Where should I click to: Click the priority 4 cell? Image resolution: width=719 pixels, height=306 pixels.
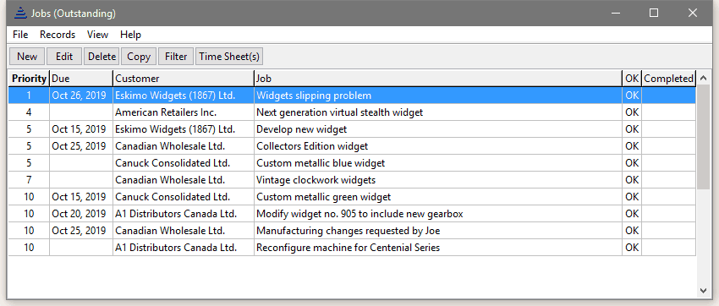click(x=30, y=112)
